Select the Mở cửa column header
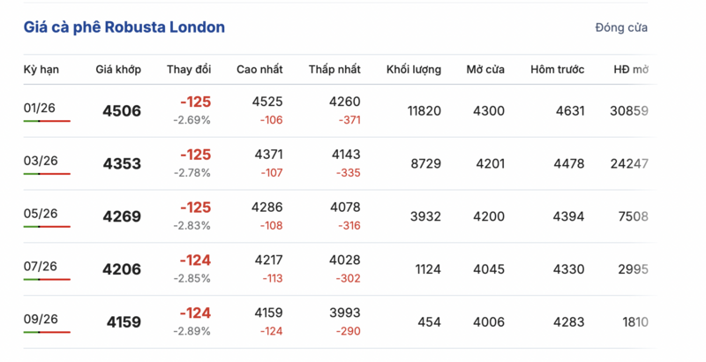 (x=485, y=70)
